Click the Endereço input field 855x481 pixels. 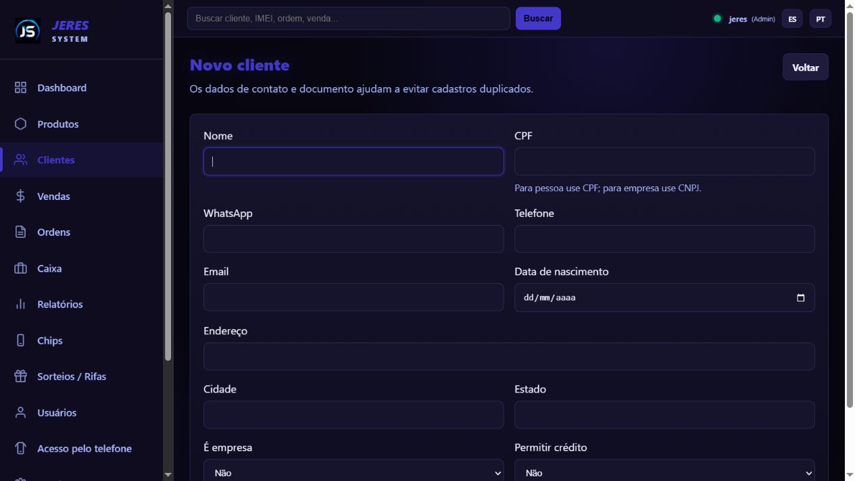point(509,356)
